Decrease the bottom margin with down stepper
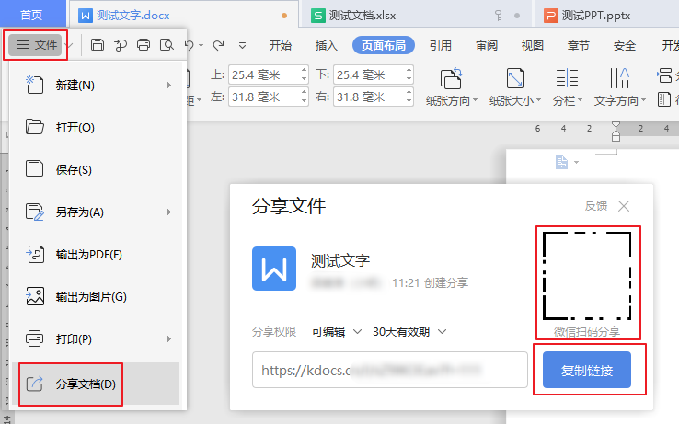The image size is (679, 424). (409, 79)
